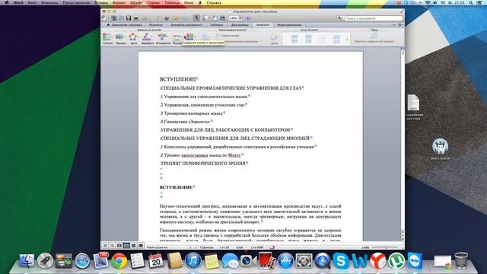The height and width of the screenshot is (274, 487).
Task: Open the search options magnifier dropdown
Action: coord(340,18)
